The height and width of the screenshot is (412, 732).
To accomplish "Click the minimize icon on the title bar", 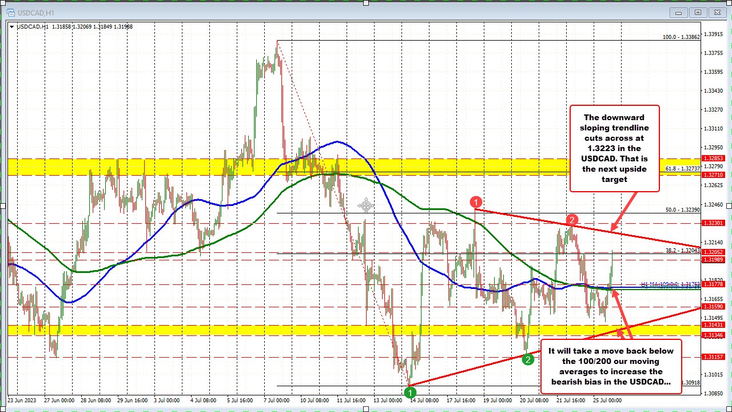I will point(678,12).
